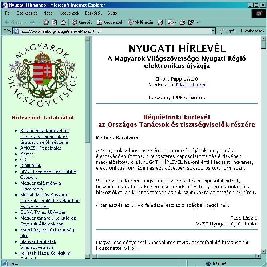Click the Back (Vissza) arrow button

[x=13, y=22]
